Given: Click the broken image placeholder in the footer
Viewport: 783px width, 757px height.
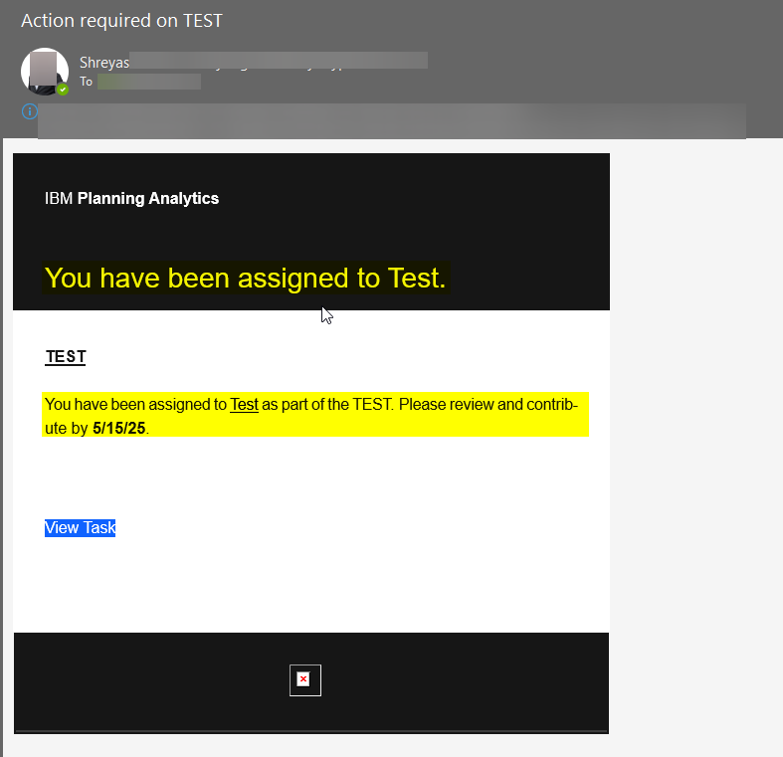Looking at the screenshot, I should click(x=305, y=680).
